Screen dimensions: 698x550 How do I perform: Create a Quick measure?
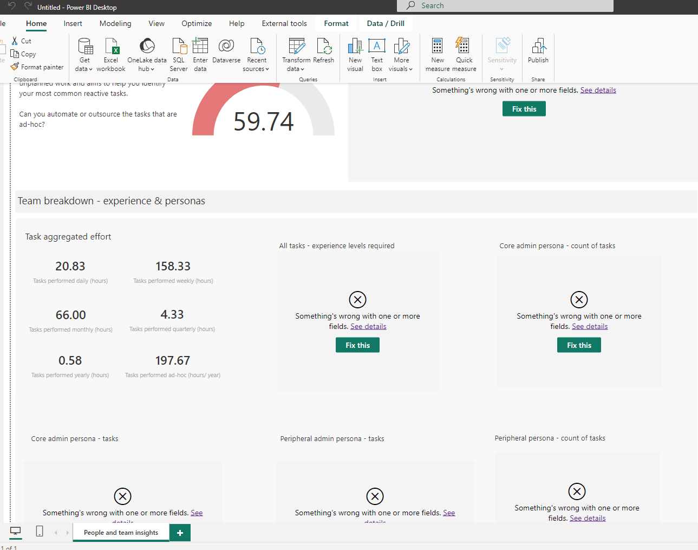[463, 54]
